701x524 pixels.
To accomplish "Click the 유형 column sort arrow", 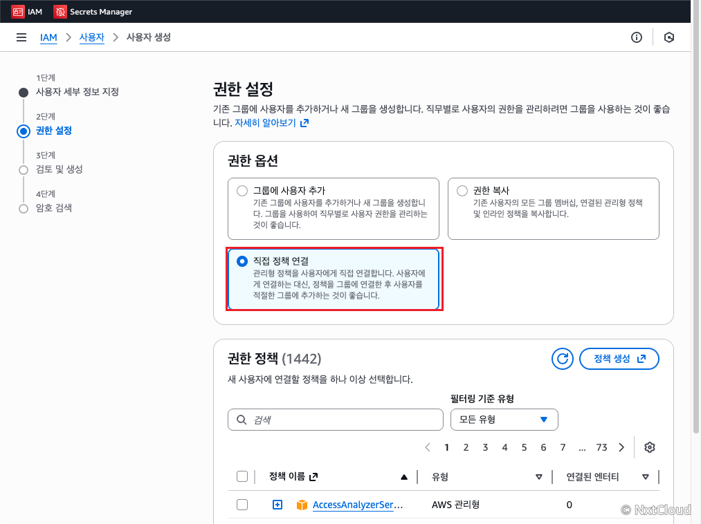I will [538, 477].
